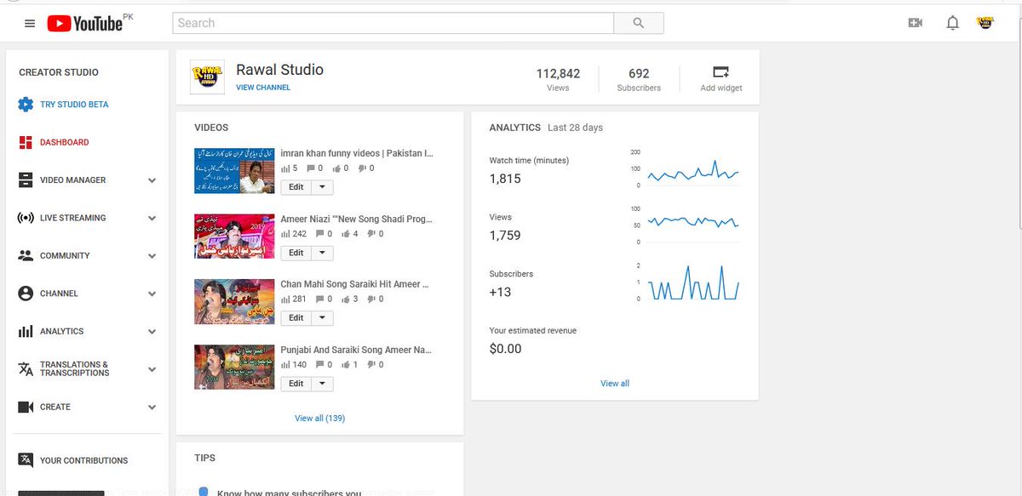Open Ameer Niazi New Song thumbnail

tap(234, 236)
